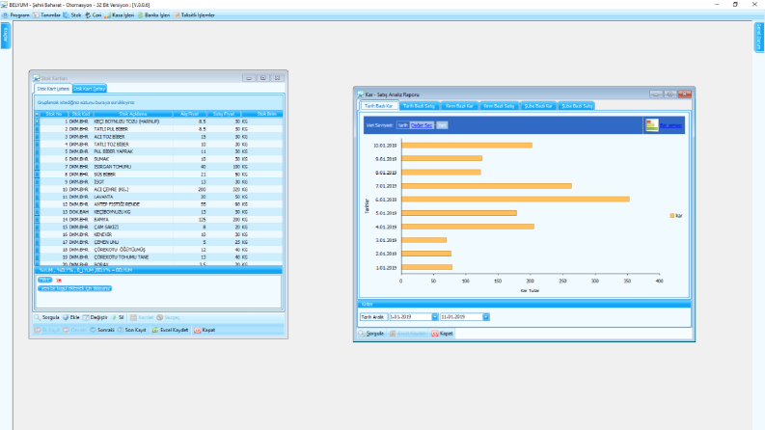Click Kapat in the Kar-Satış Analiz window
Image resolution: width=765 pixels, height=430 pixels.
click(x=443, y=334)
